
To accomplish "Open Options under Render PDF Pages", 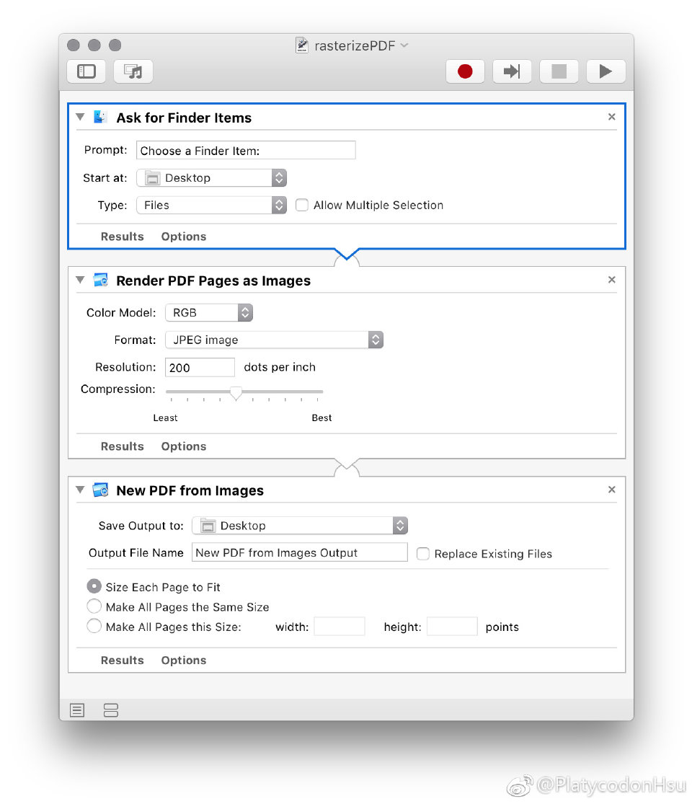I will (183, 446).
